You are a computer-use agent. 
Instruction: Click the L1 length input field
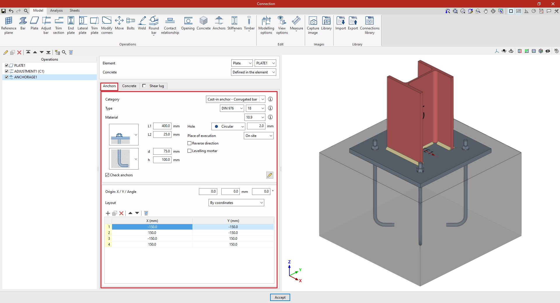point(162,126)
